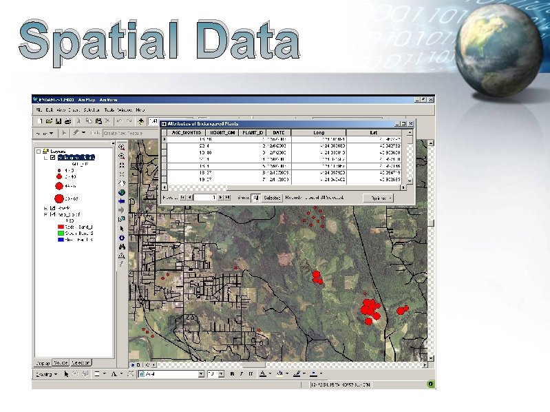
Task: Select the Identify info tool
Action: [122, 238]
